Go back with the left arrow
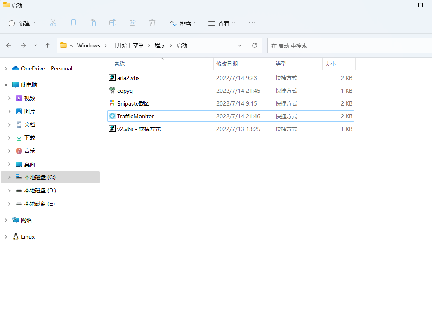This screenshot has height=319, width=432. coord(9,45)
